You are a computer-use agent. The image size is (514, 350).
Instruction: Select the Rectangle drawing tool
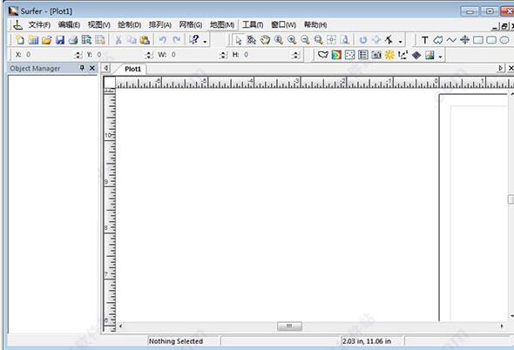coord(478,40)
